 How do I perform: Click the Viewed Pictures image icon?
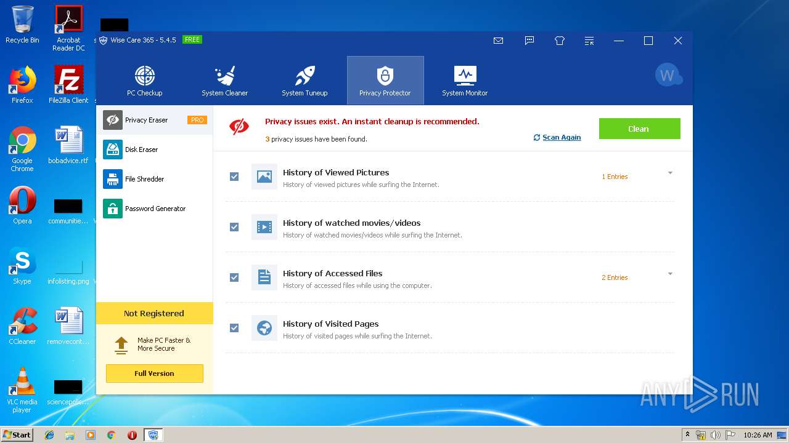264,177
